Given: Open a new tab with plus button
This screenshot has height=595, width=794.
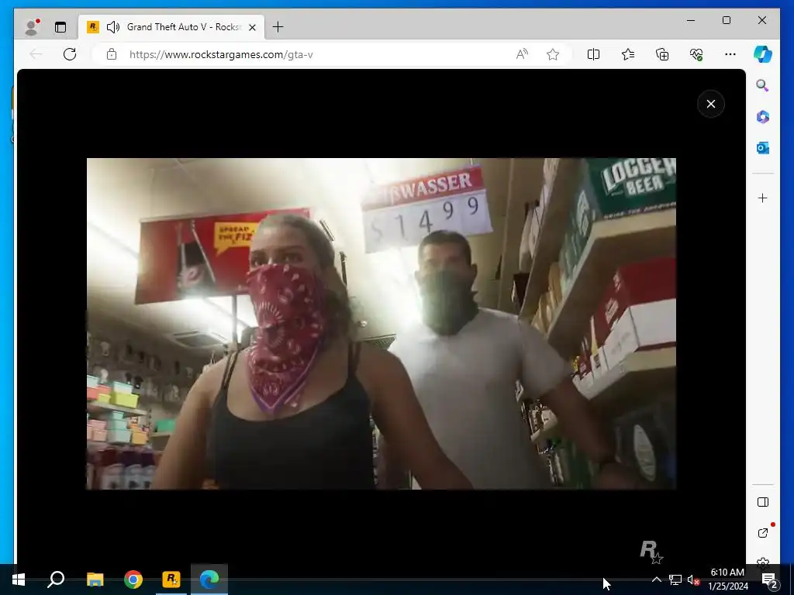Looking at the screenshot, I should pyautogui.click(x=278, y=27).
